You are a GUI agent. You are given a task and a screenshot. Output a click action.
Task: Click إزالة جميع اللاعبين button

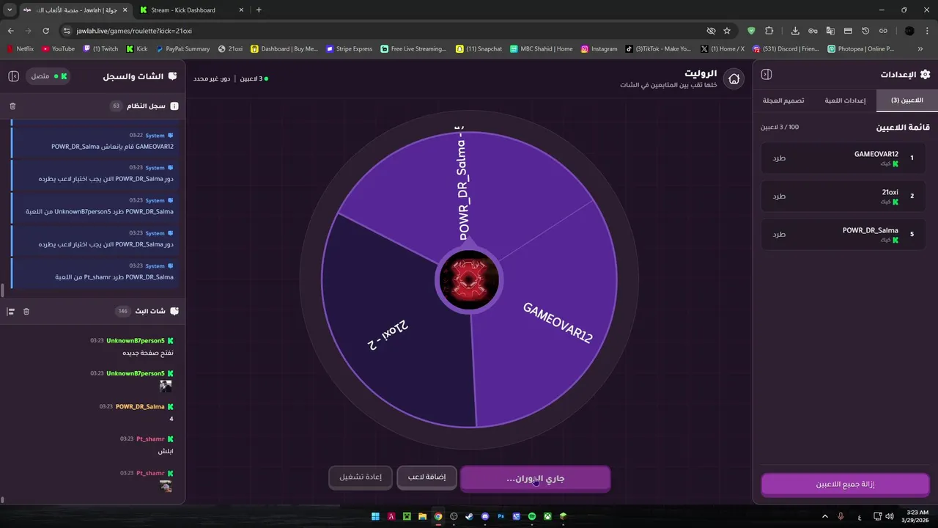coord(845,485)
